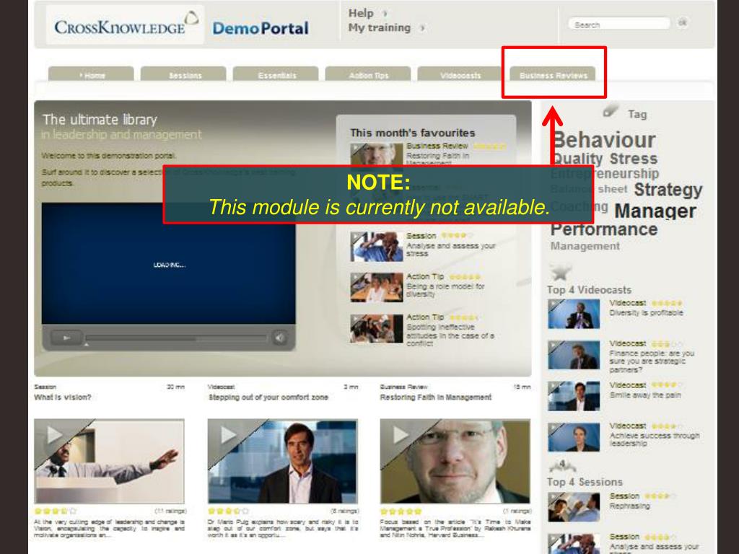Play Finance people videocast thumbnail
Viewport: 739px width, 554px height.
coord(574,355)
